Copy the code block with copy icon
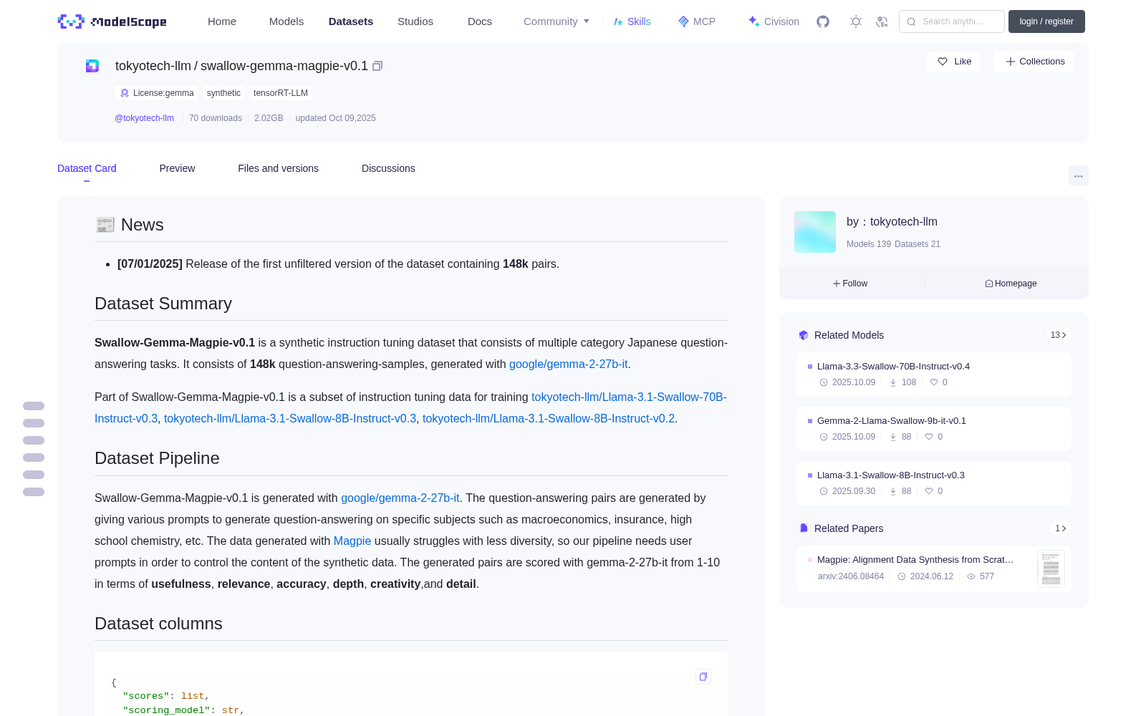 click(x=703, y=677)
